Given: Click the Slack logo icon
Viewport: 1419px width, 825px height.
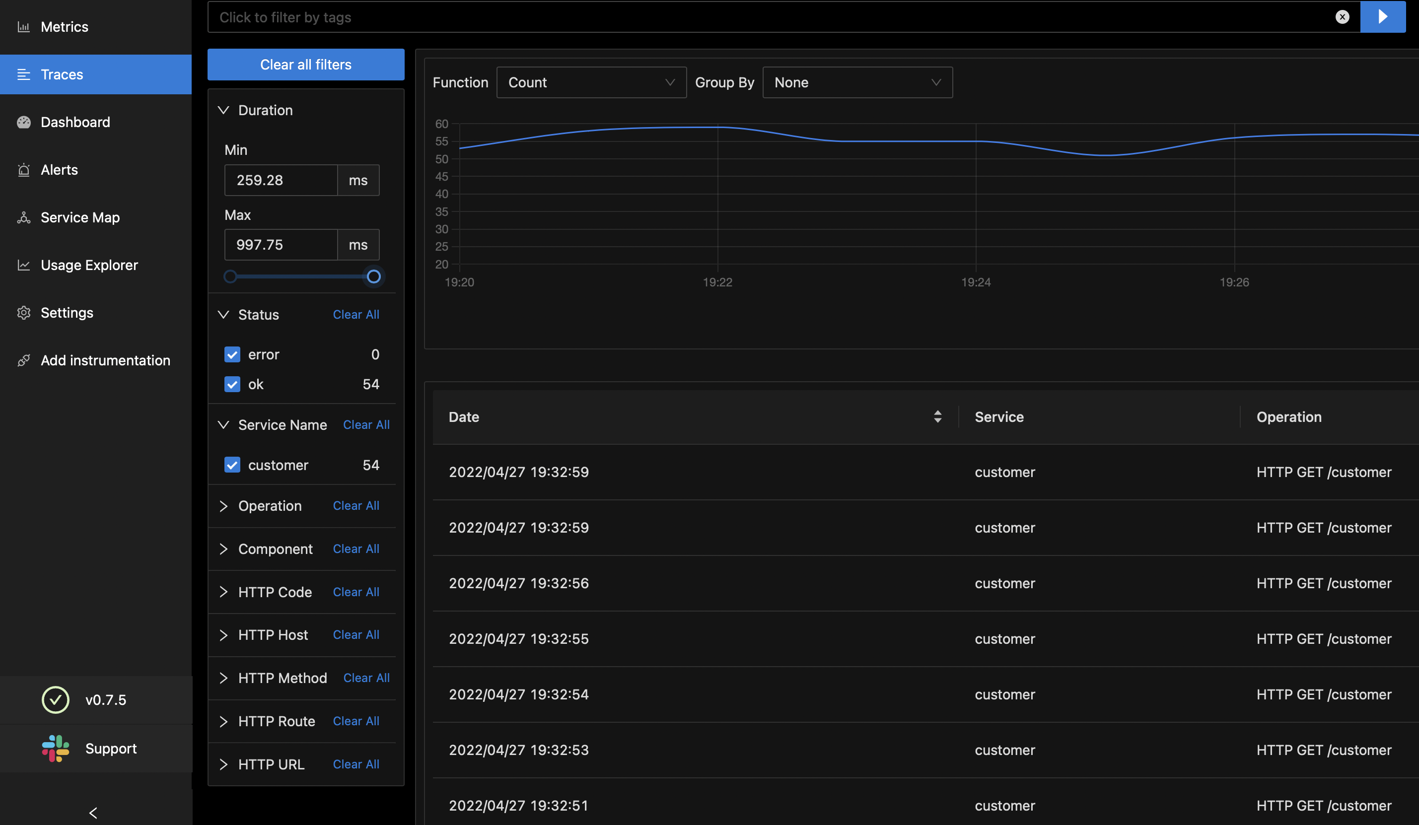Looking at the screenshot, I should pos(55,749).
